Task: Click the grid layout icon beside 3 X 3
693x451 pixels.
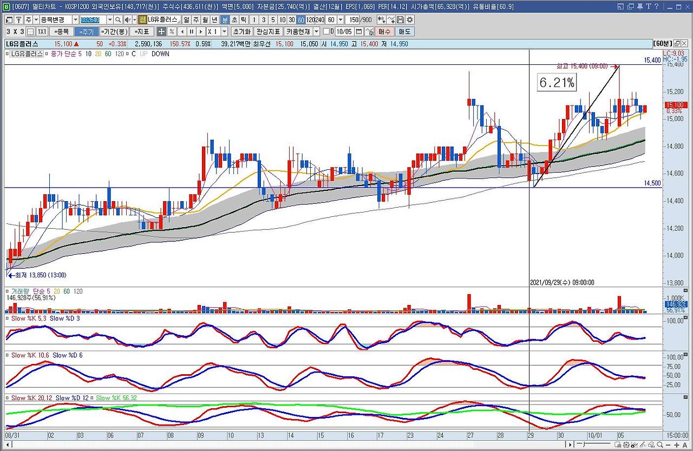Action: (x=30, y=31)
